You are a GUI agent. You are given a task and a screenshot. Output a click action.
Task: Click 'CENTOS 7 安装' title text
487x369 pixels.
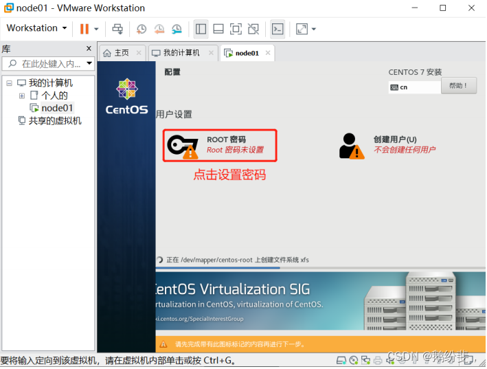tap(415, 72)
